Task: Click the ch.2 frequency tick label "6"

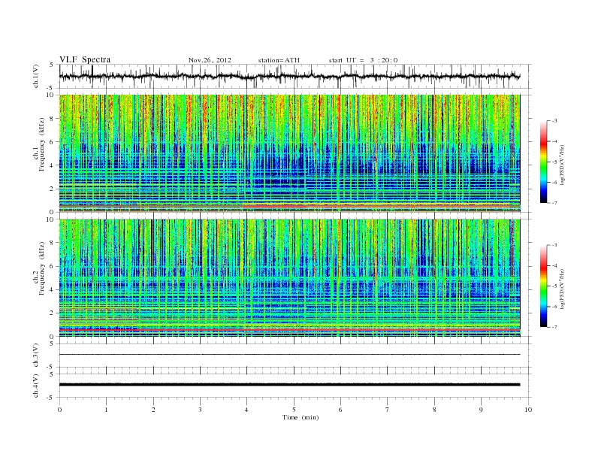Action: tap(53, 266)
